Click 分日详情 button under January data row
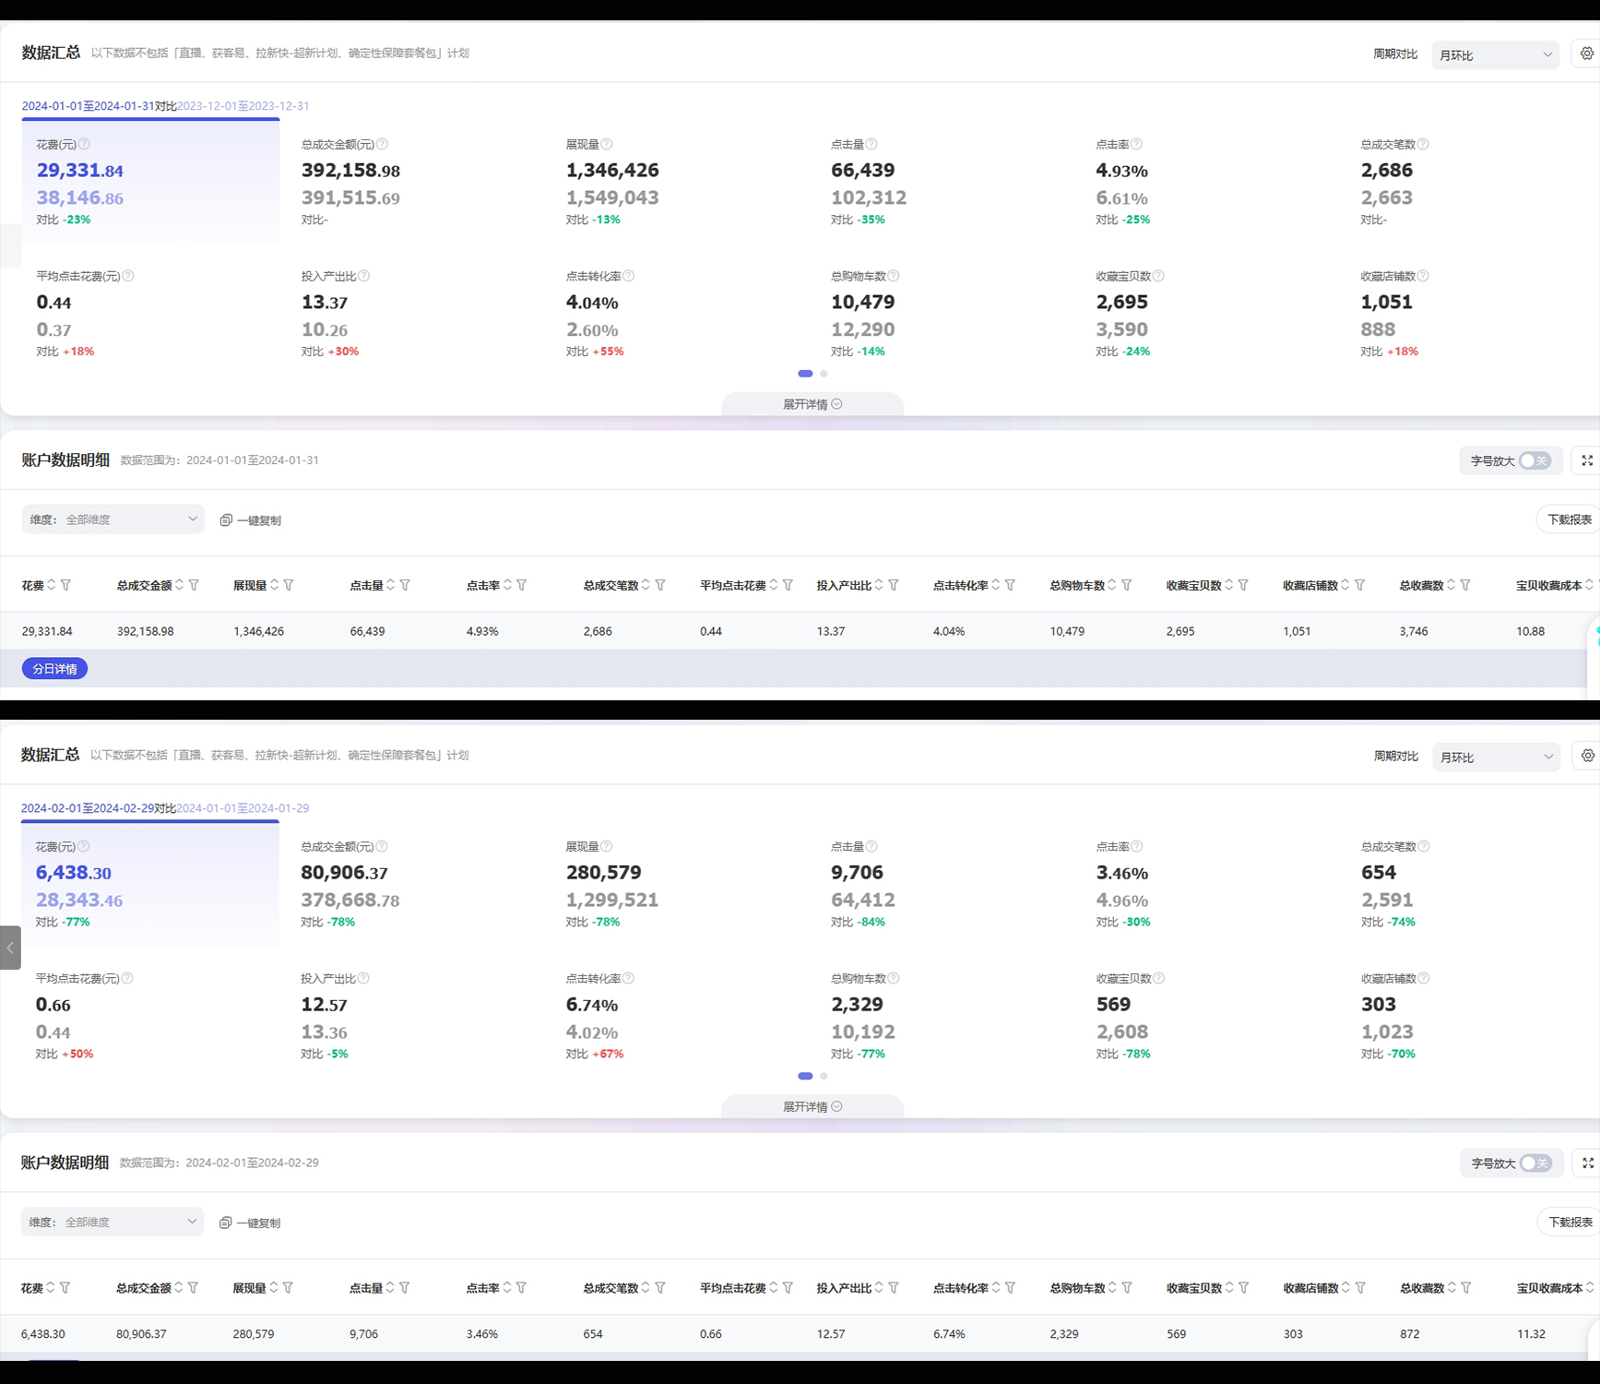The height and width of the screenshot is (1384, 1600). (x=54, y=669)
